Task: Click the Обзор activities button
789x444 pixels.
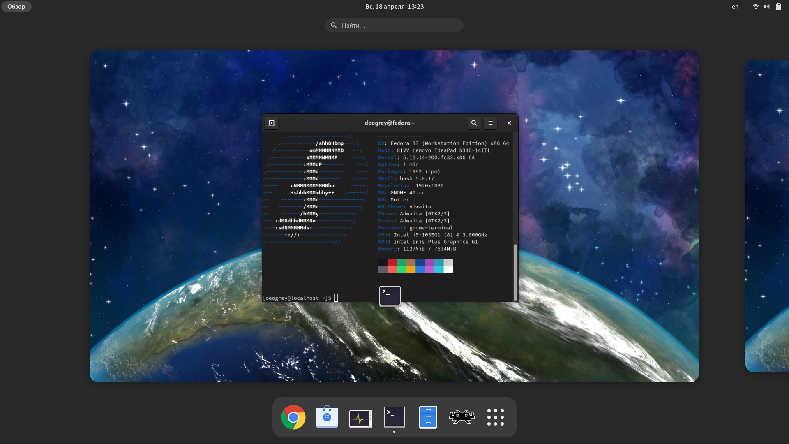Action: 16,7
